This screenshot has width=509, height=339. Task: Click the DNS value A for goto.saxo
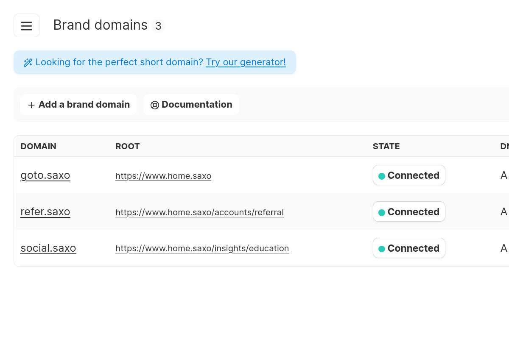tap(504, 175)
